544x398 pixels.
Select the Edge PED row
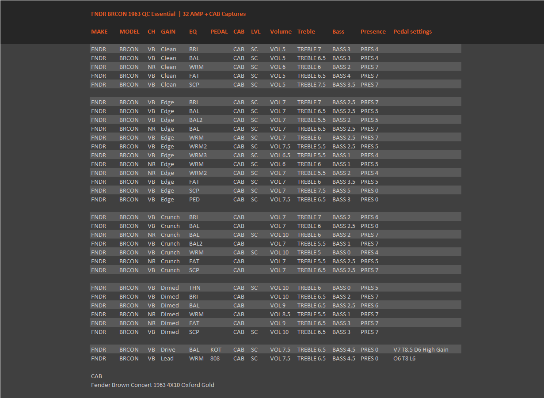point(275,199)
